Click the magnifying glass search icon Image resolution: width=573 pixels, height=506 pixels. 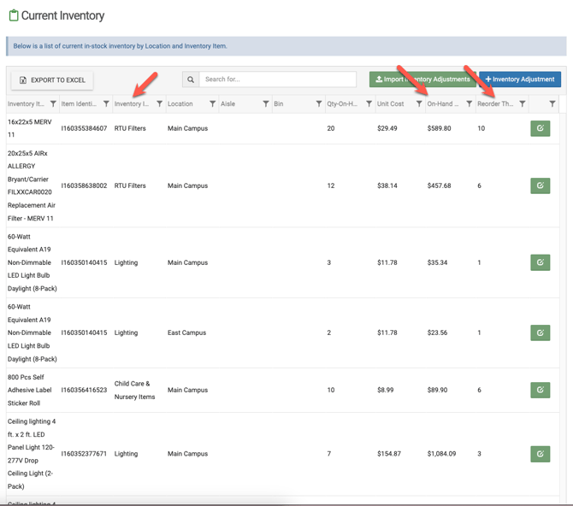[x=191, y=79]
